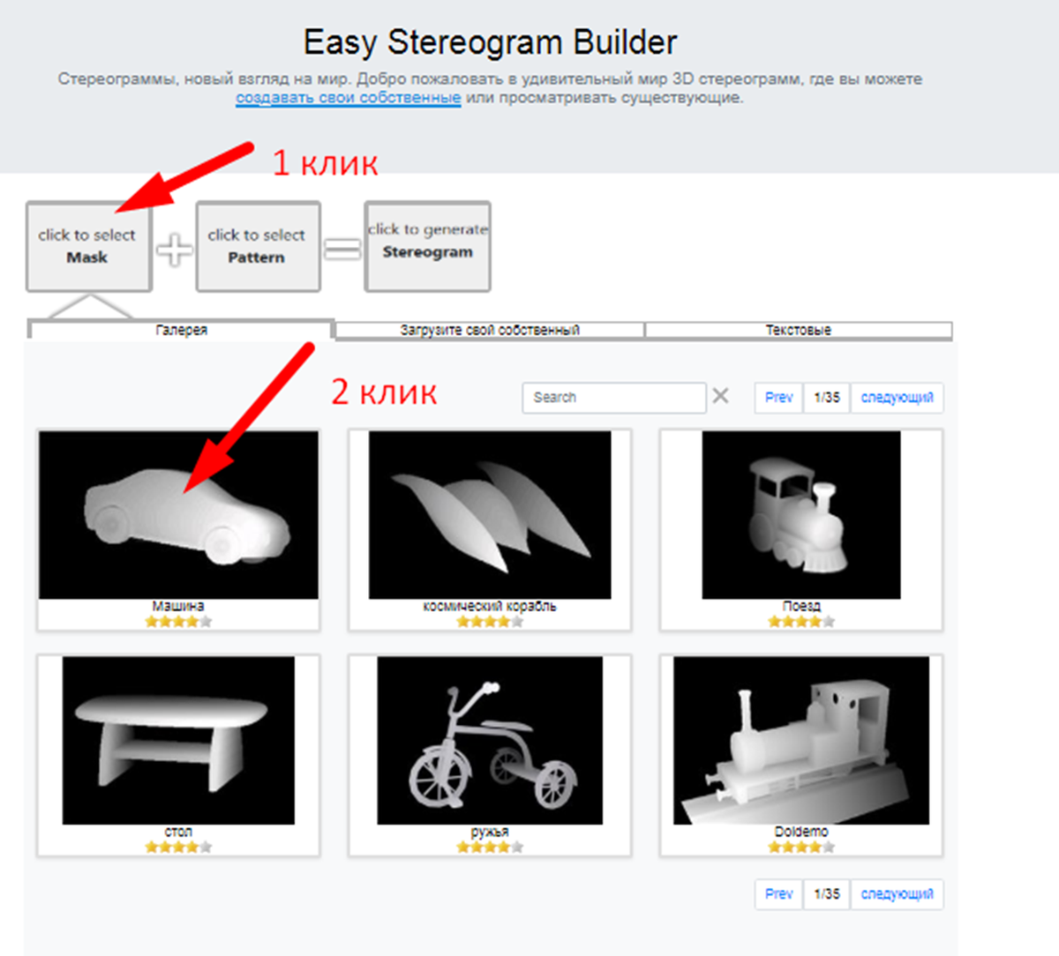Select the Машина car depth mask
Screen dimensions: 1059x956
click(178, 515)
